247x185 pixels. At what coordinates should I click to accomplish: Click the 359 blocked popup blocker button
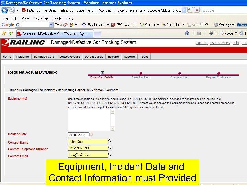(123, 25)
